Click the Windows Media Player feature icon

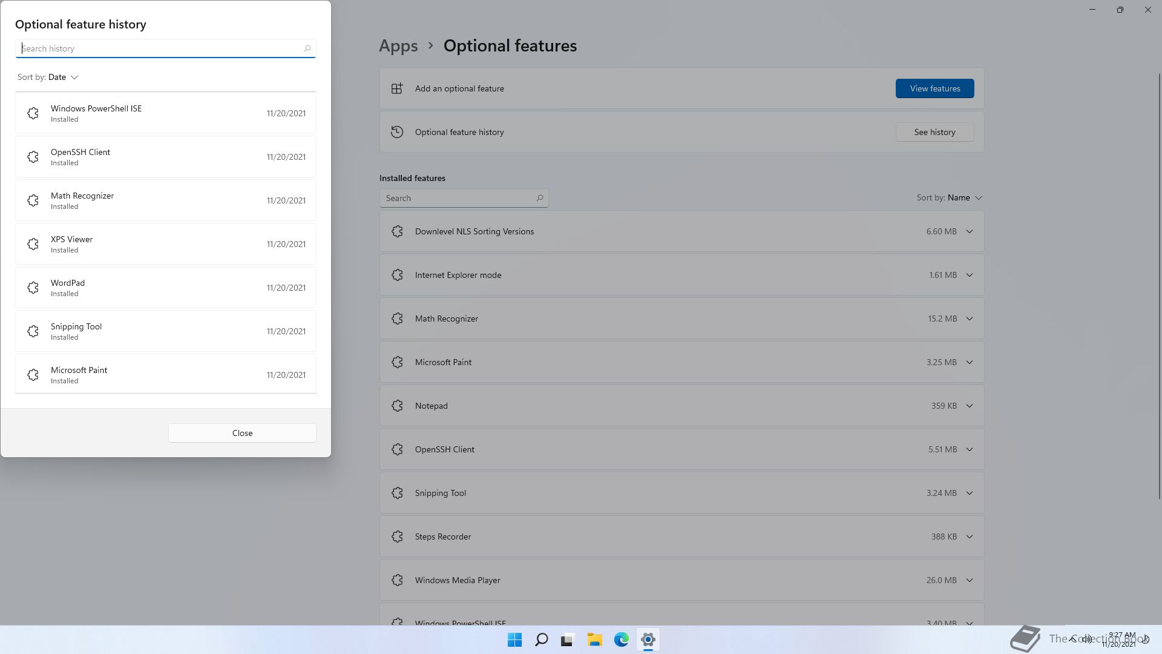pos(397,580)
